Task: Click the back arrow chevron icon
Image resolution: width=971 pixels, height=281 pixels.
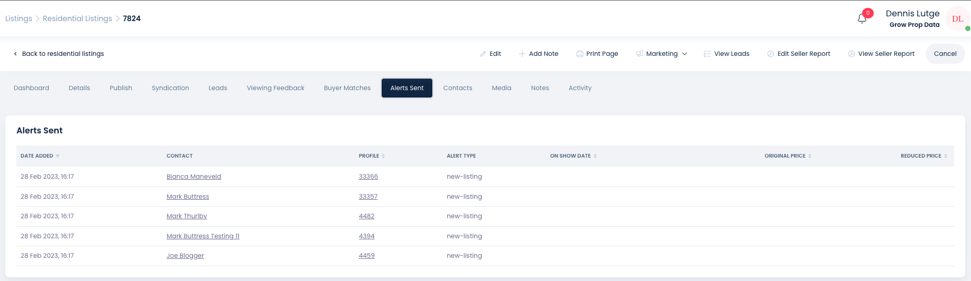Action: pos(15,54)
